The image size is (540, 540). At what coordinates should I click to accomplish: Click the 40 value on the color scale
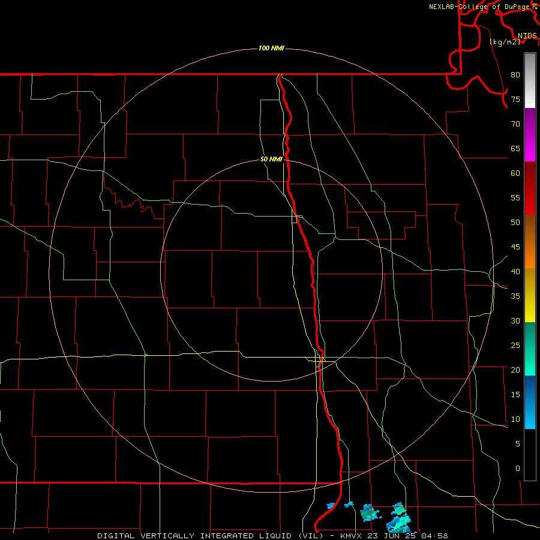click(x=515, y=271)
